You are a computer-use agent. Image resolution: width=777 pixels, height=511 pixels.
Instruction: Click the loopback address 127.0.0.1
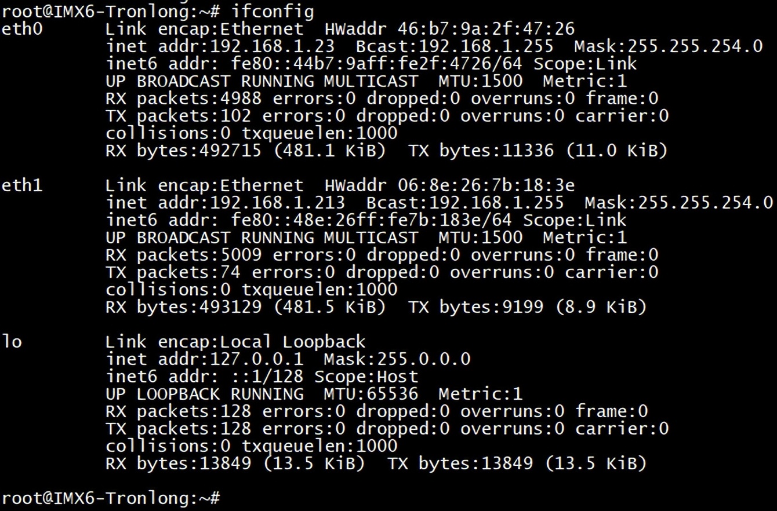click(x=257, y=359)
